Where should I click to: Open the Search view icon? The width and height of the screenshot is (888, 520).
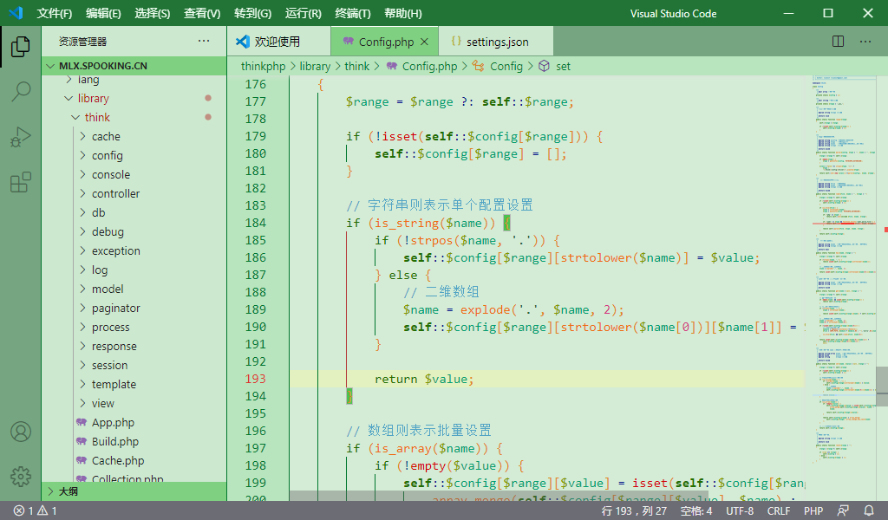coord(21,92)
